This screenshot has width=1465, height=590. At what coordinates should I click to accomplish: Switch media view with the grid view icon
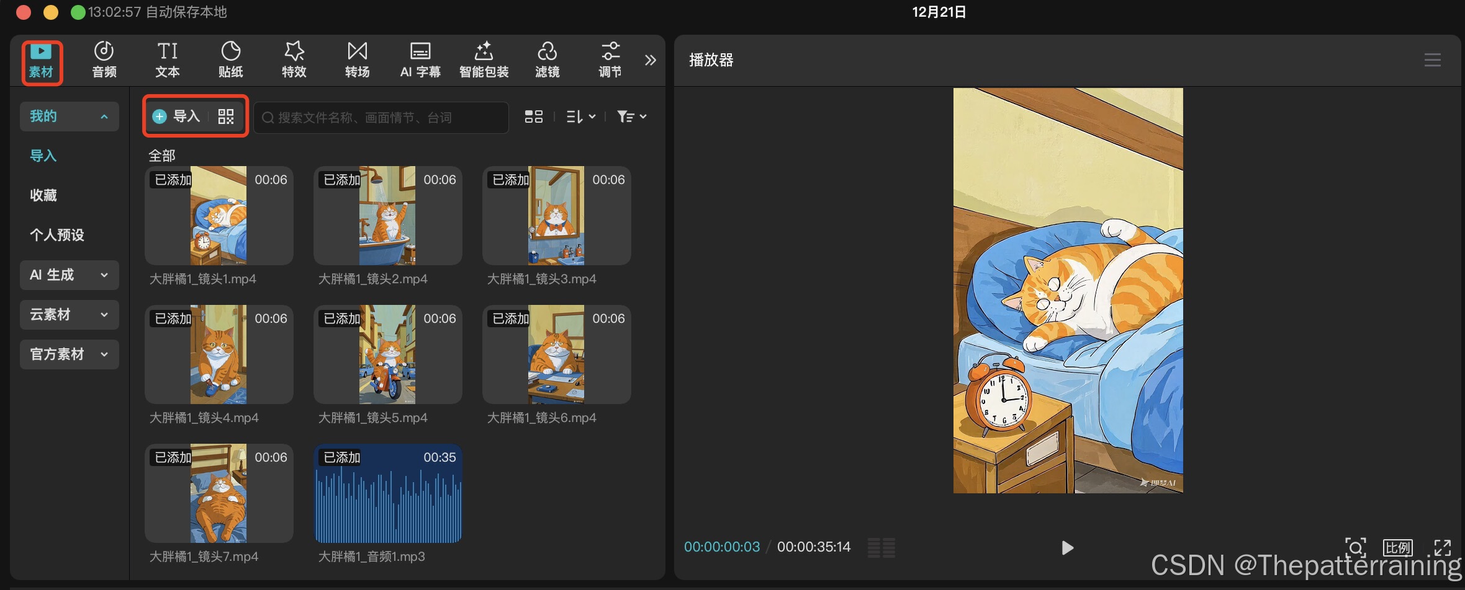pyautogui.click(x=534, y=117)
